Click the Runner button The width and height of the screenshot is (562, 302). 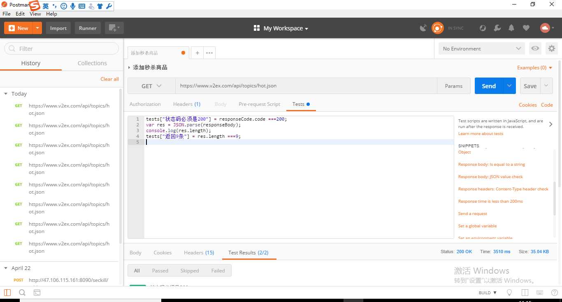click(x=88, y=28)
